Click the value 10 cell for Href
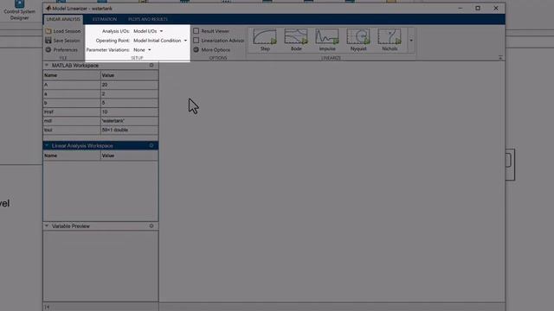 point(129,111)
